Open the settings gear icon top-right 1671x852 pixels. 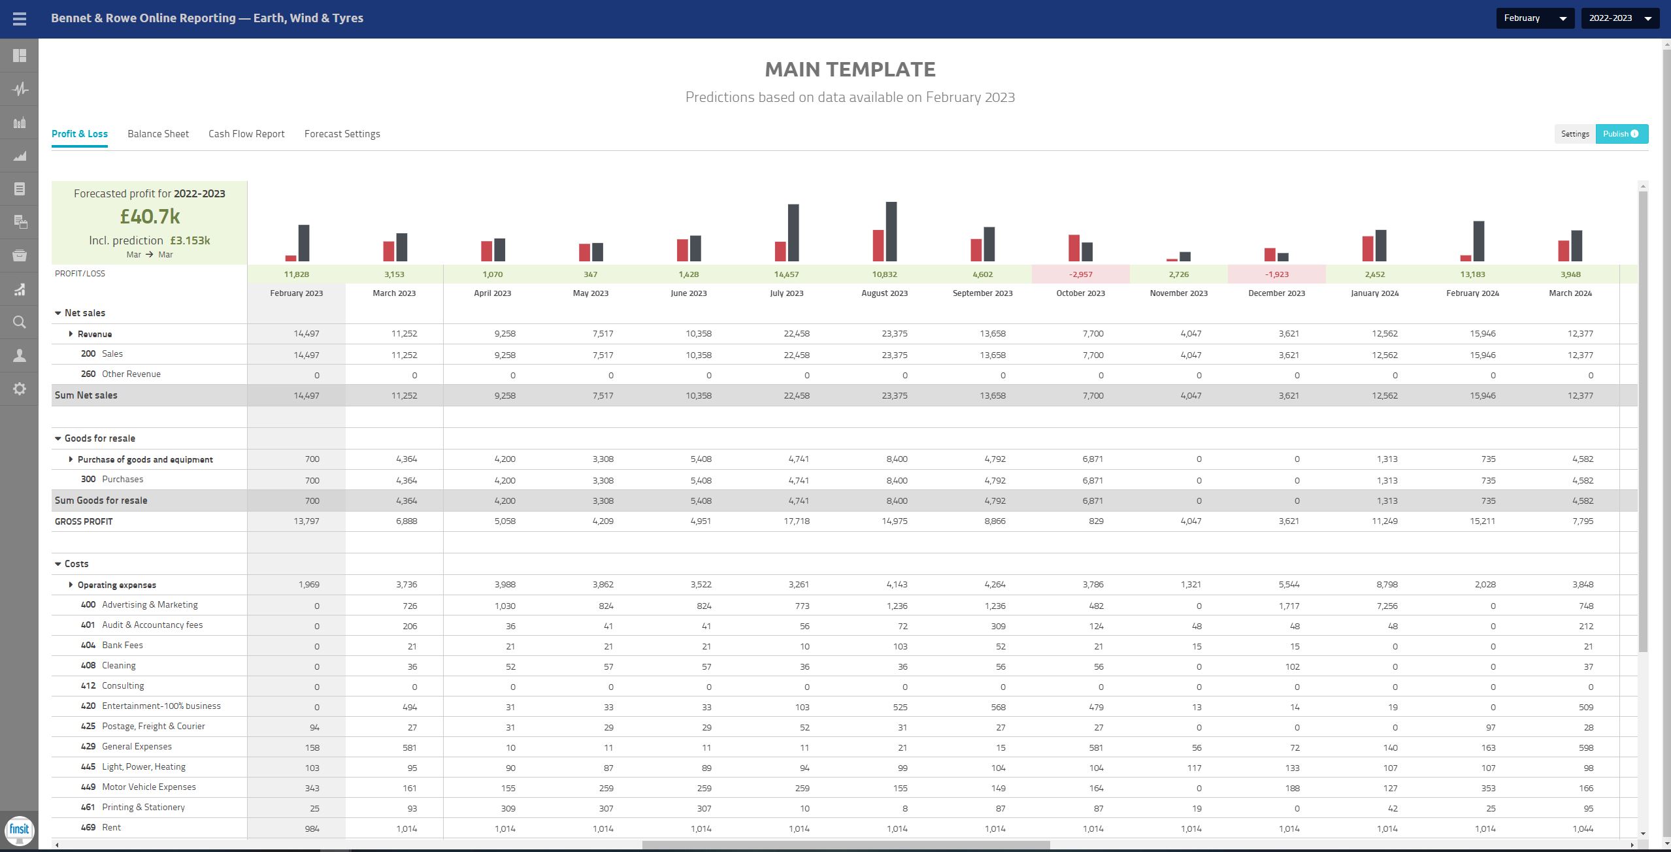click(x=1574, y=134)
